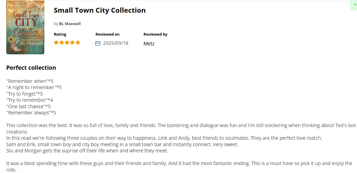Click the Reviewed on label
The width and height of the screenshot is (357, 173).
(x=107, y=34)
